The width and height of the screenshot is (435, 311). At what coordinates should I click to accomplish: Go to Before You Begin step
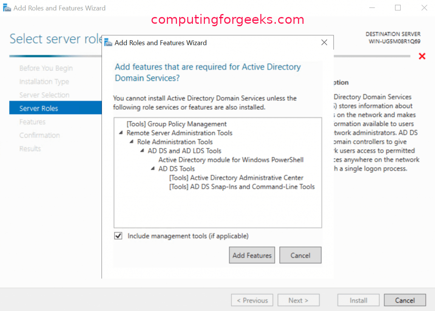(46, 68)
